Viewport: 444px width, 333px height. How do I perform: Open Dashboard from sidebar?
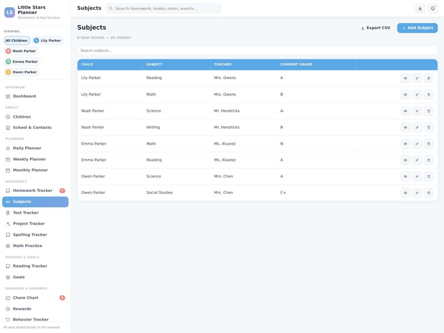coord(35,96)
